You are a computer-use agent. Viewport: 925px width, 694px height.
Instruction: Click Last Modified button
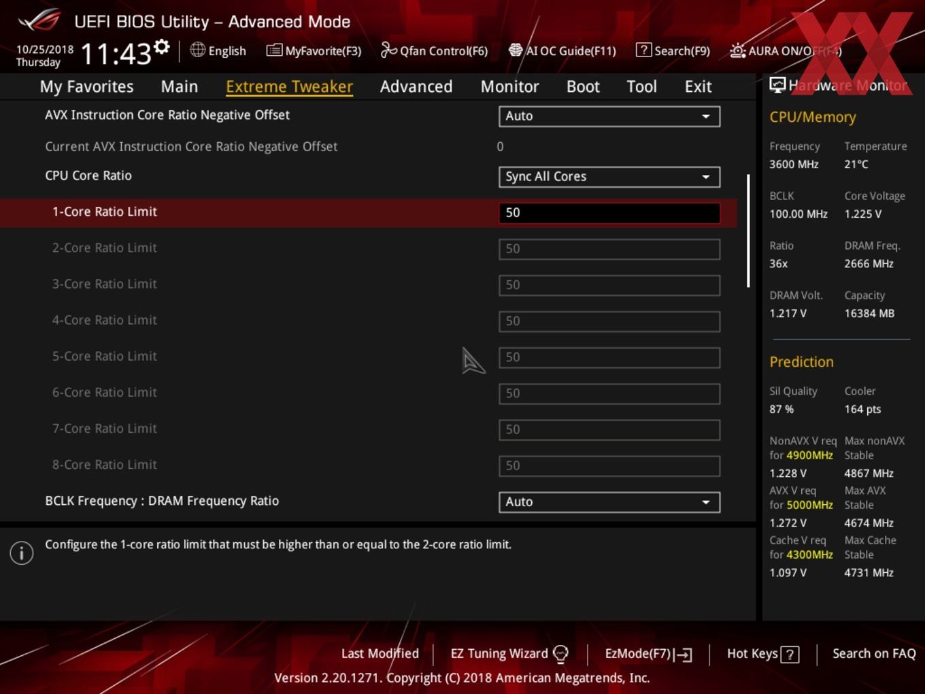(380, 653)
